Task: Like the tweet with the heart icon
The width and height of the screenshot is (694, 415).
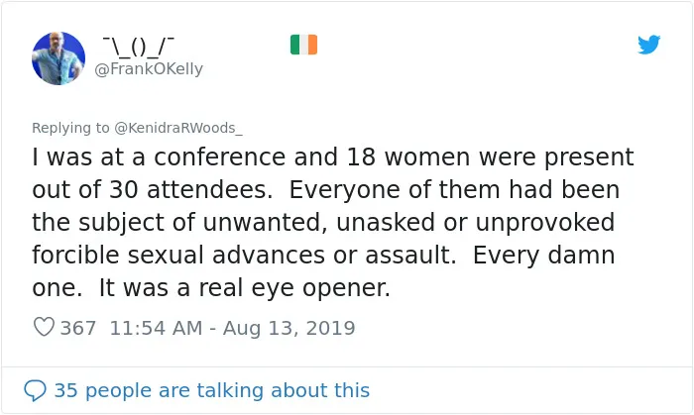Action: pos(44,327)
